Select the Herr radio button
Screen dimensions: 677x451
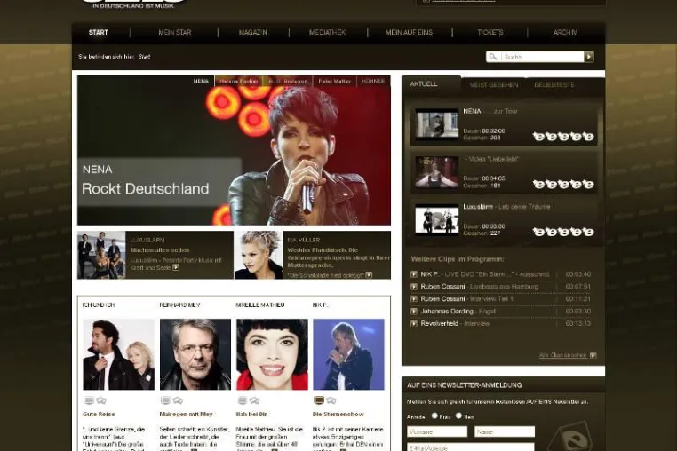coord(458,416)
